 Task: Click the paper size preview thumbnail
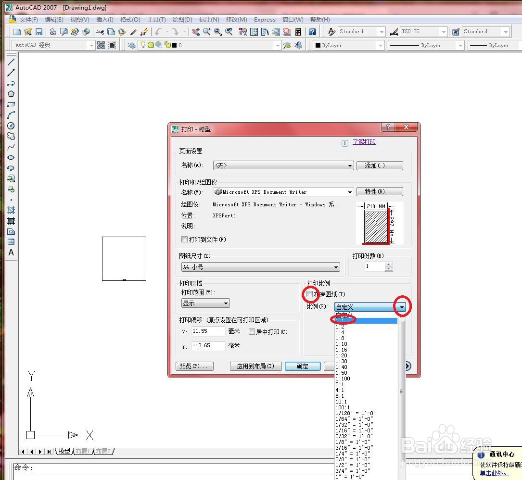379,223
